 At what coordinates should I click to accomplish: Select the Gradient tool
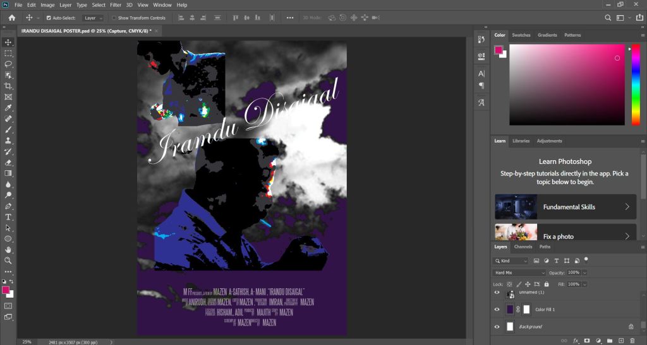click(x=8, y=173)
